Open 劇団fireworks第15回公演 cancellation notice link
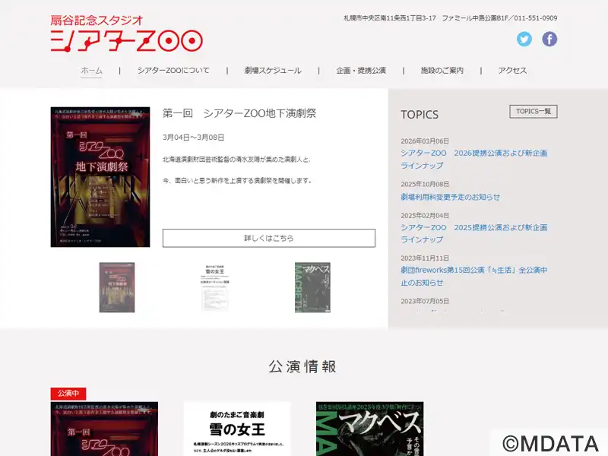 click(473, 276)
